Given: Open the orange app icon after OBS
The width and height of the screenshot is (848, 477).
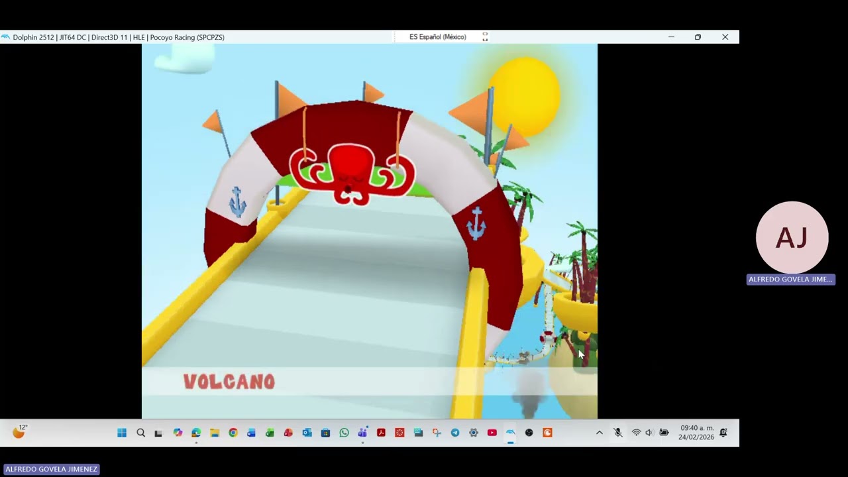Looking at the screenshot, I should tap(547, 433).
